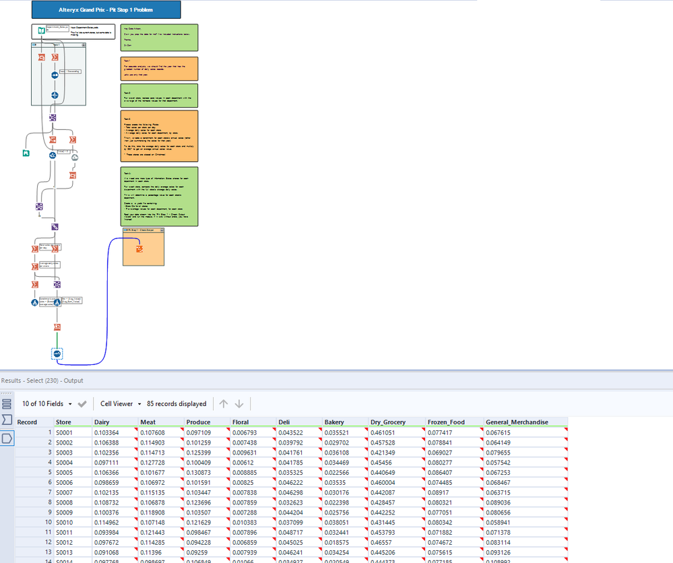
Task: Collapse the Task 1 tool container
Action: click(x=84, y=44)
